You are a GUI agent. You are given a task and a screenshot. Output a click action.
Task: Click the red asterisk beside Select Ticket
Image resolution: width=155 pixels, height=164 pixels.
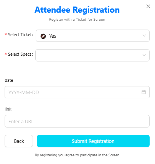coord(6,34)
